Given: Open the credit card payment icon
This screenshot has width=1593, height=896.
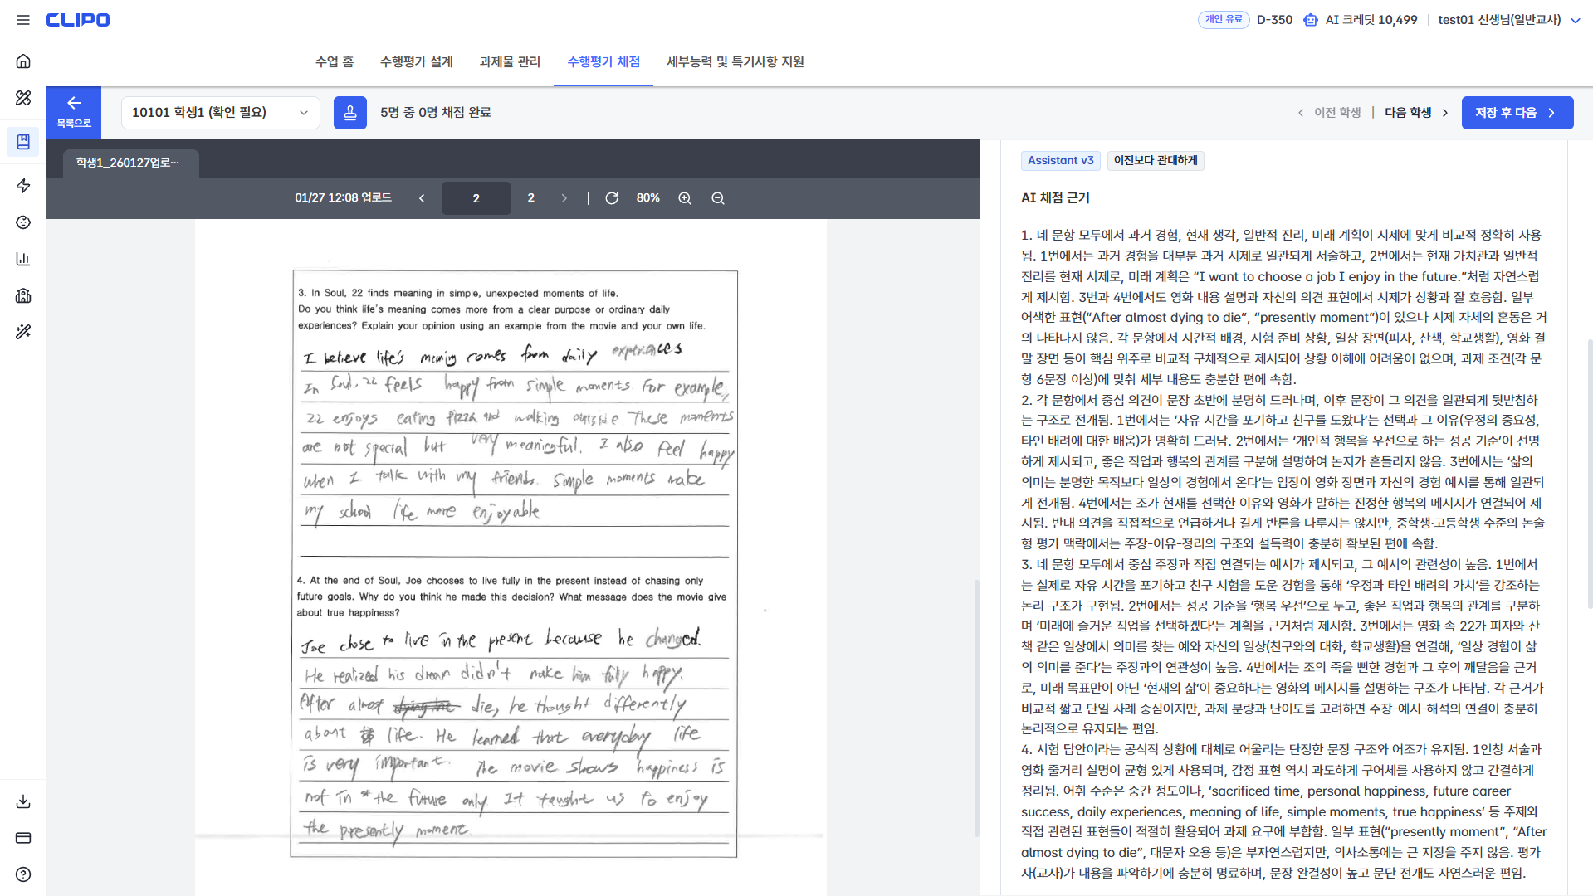Looking at the screenshot, I should [23, 838].
